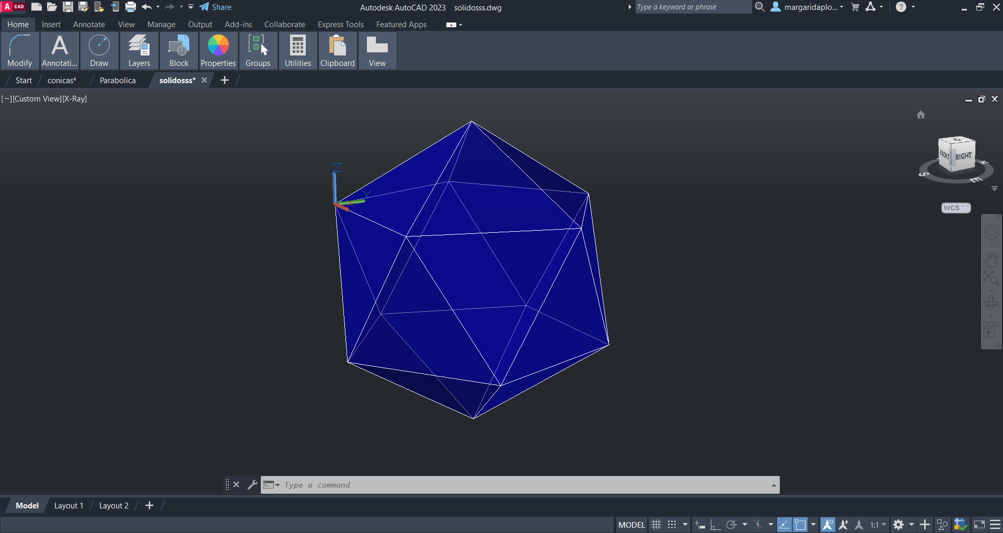Click the Save icon in quick access toolbar
The width and height of the screenshot is (1003, 533).
[x=68, y=7]
